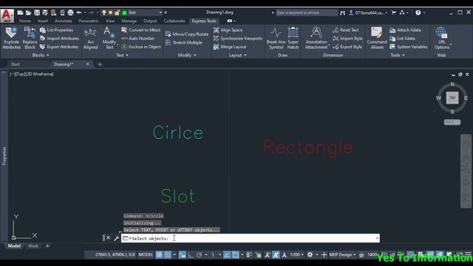473x266 pixels.
Task: Toggle polar tracking in status bar
Action: pyautogui.click(x=199, y=255)
